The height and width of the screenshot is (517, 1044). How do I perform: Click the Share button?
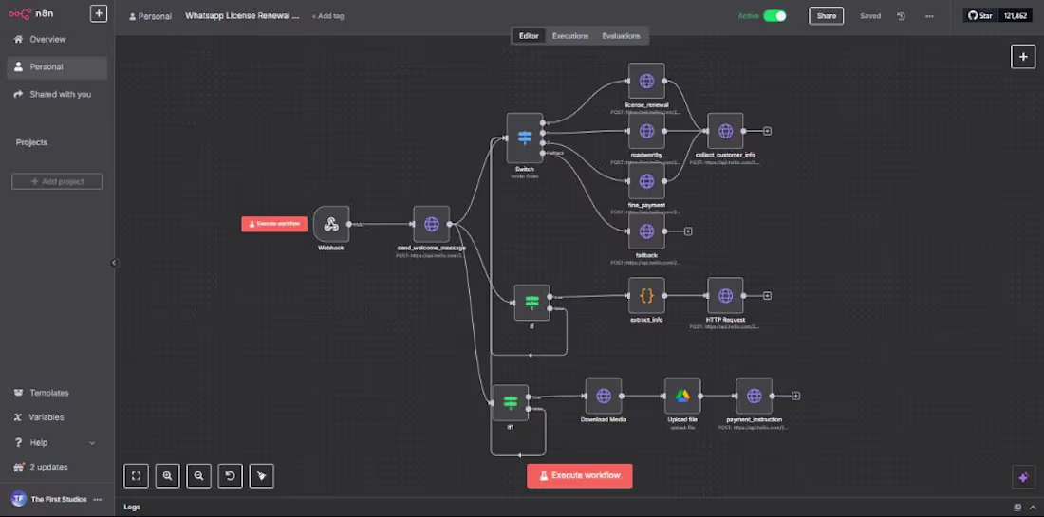[827, 16]
